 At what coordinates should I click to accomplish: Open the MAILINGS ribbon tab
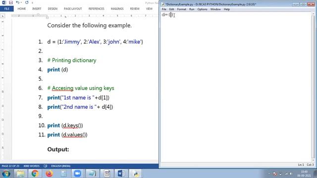coord(117,9)
